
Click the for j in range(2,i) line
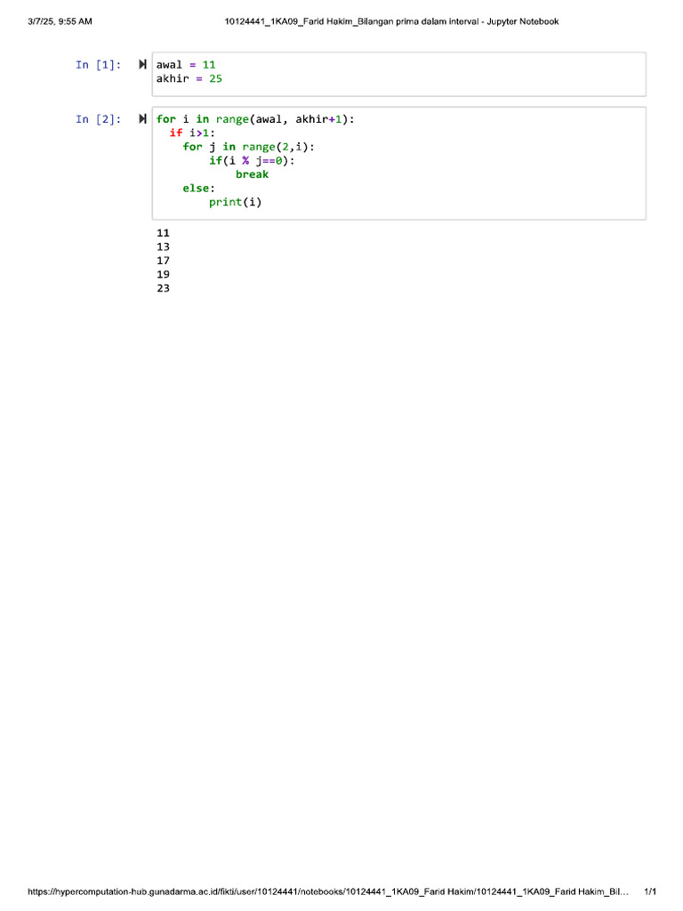tap(249, 147)
